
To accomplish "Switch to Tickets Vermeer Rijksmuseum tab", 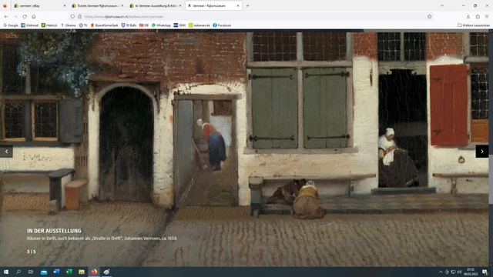I will (x=98, y=5).
